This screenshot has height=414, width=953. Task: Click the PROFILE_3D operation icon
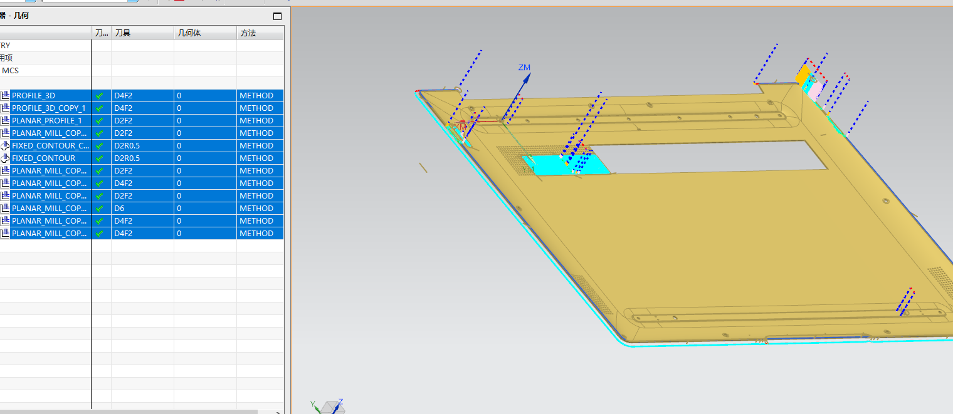(6, 96)
